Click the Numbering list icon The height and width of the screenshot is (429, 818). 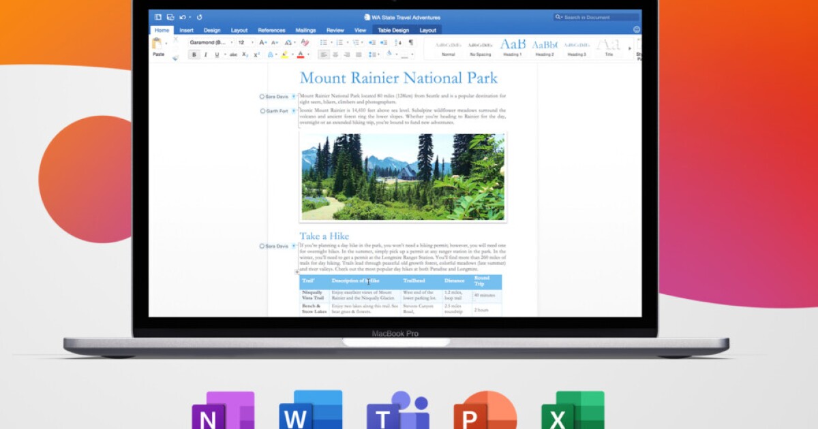click(339, 42)
